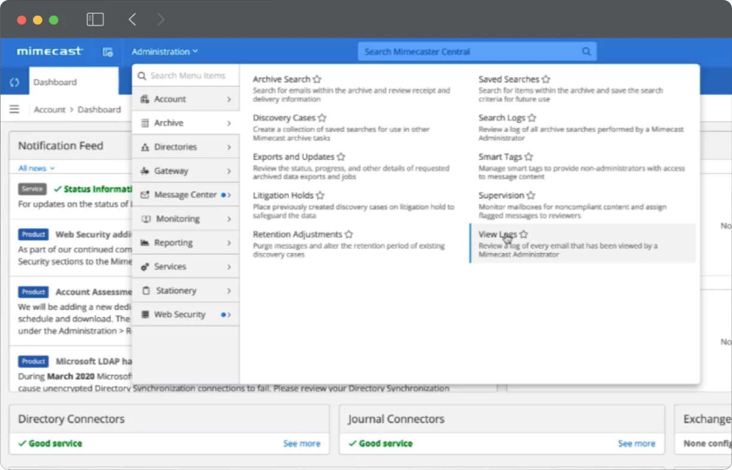The width and height of the screenshot is (732, 470).
Task: Click See more under Journal Connectors
Action: 637,444
